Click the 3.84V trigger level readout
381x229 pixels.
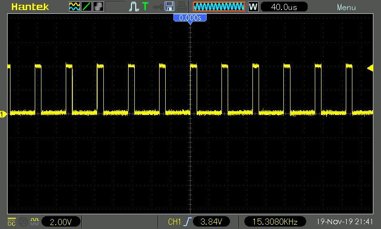[x=211, y=222]
